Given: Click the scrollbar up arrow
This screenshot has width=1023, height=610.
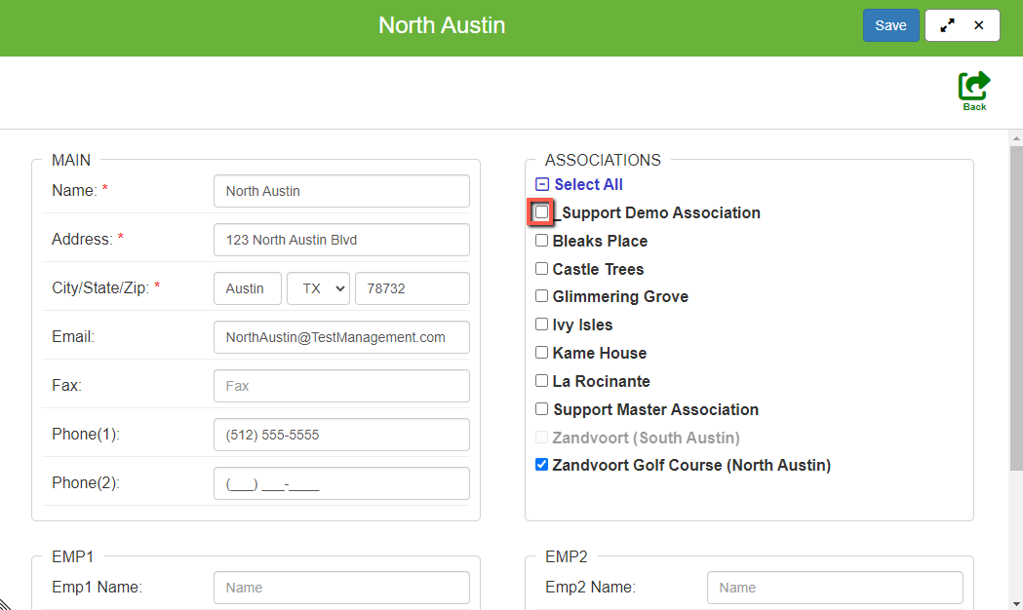Looking at the screenshot, I should point(1016,138).
